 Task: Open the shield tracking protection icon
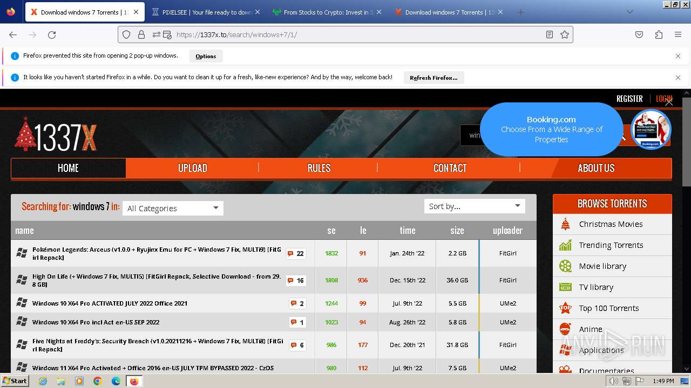pos(126,34)
